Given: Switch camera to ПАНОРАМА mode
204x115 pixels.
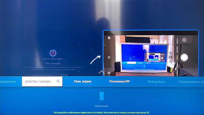Looking at the screenshot, I should click(x=177, y=40).
